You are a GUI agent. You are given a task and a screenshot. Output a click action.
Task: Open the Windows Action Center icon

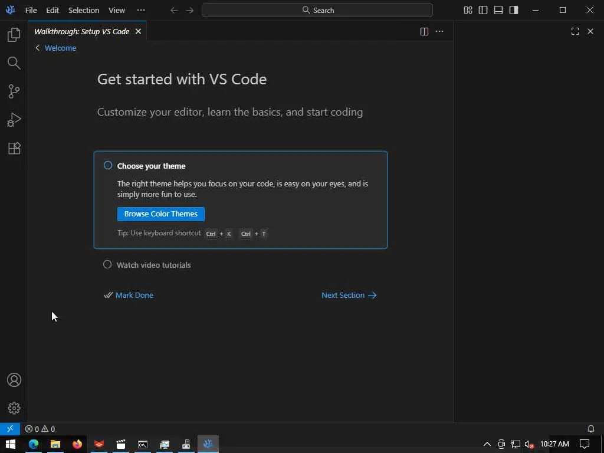(x=585, y=444)
